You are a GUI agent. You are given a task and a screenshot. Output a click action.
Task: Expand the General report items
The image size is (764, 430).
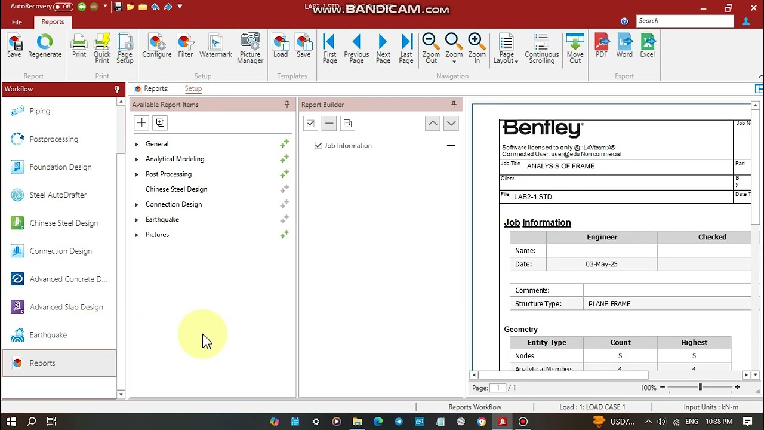[137, 144]
